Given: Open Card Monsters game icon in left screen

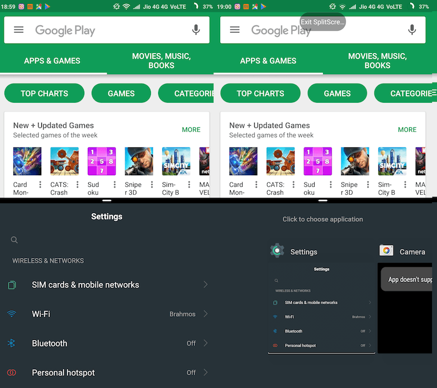Looking at the screenshot, I should point(27,161).
